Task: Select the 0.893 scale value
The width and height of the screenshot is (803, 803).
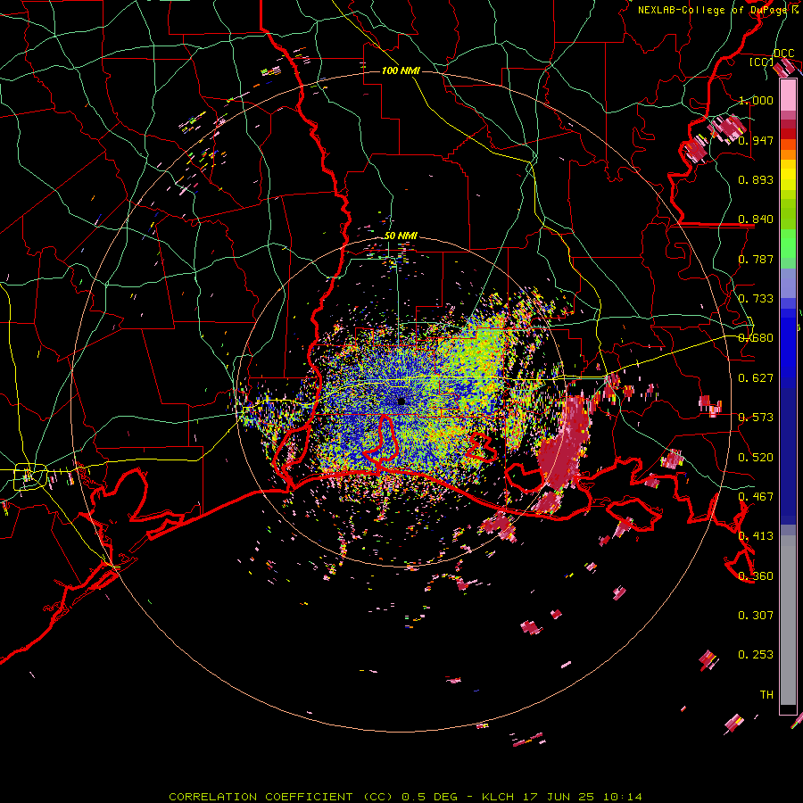Action: (x=756, y=179)
